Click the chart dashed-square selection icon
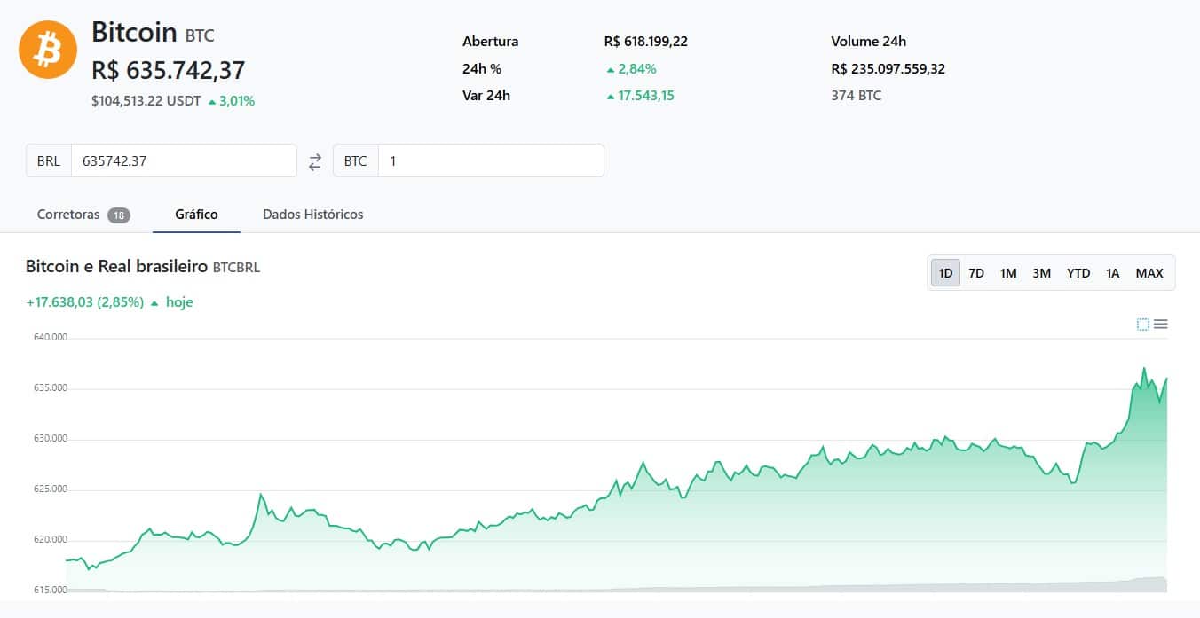The width and height of the screenshot is (1200, 618). click(1143, 325)
